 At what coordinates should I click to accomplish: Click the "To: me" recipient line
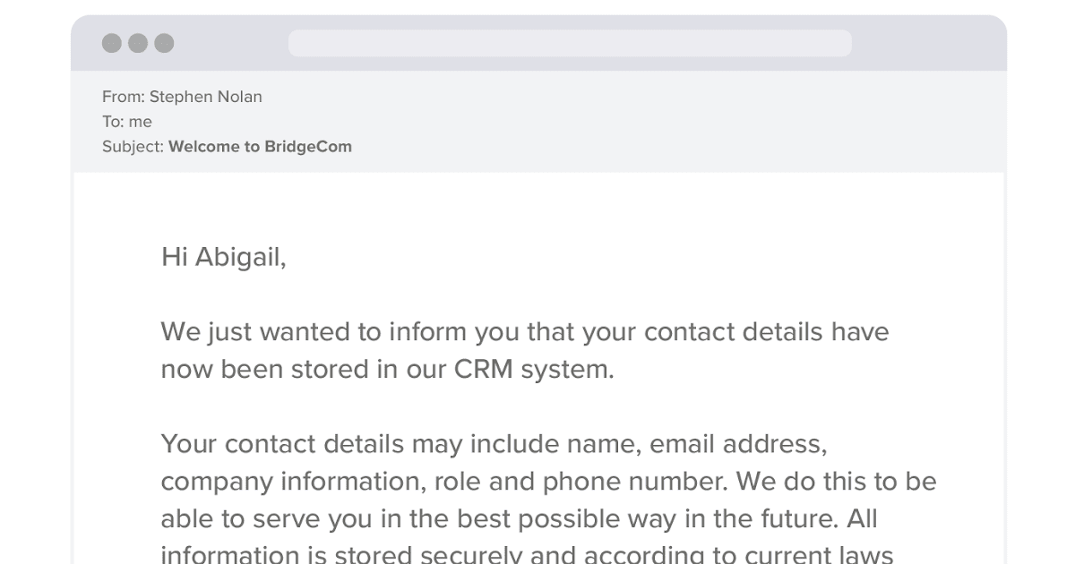point(127,122)
